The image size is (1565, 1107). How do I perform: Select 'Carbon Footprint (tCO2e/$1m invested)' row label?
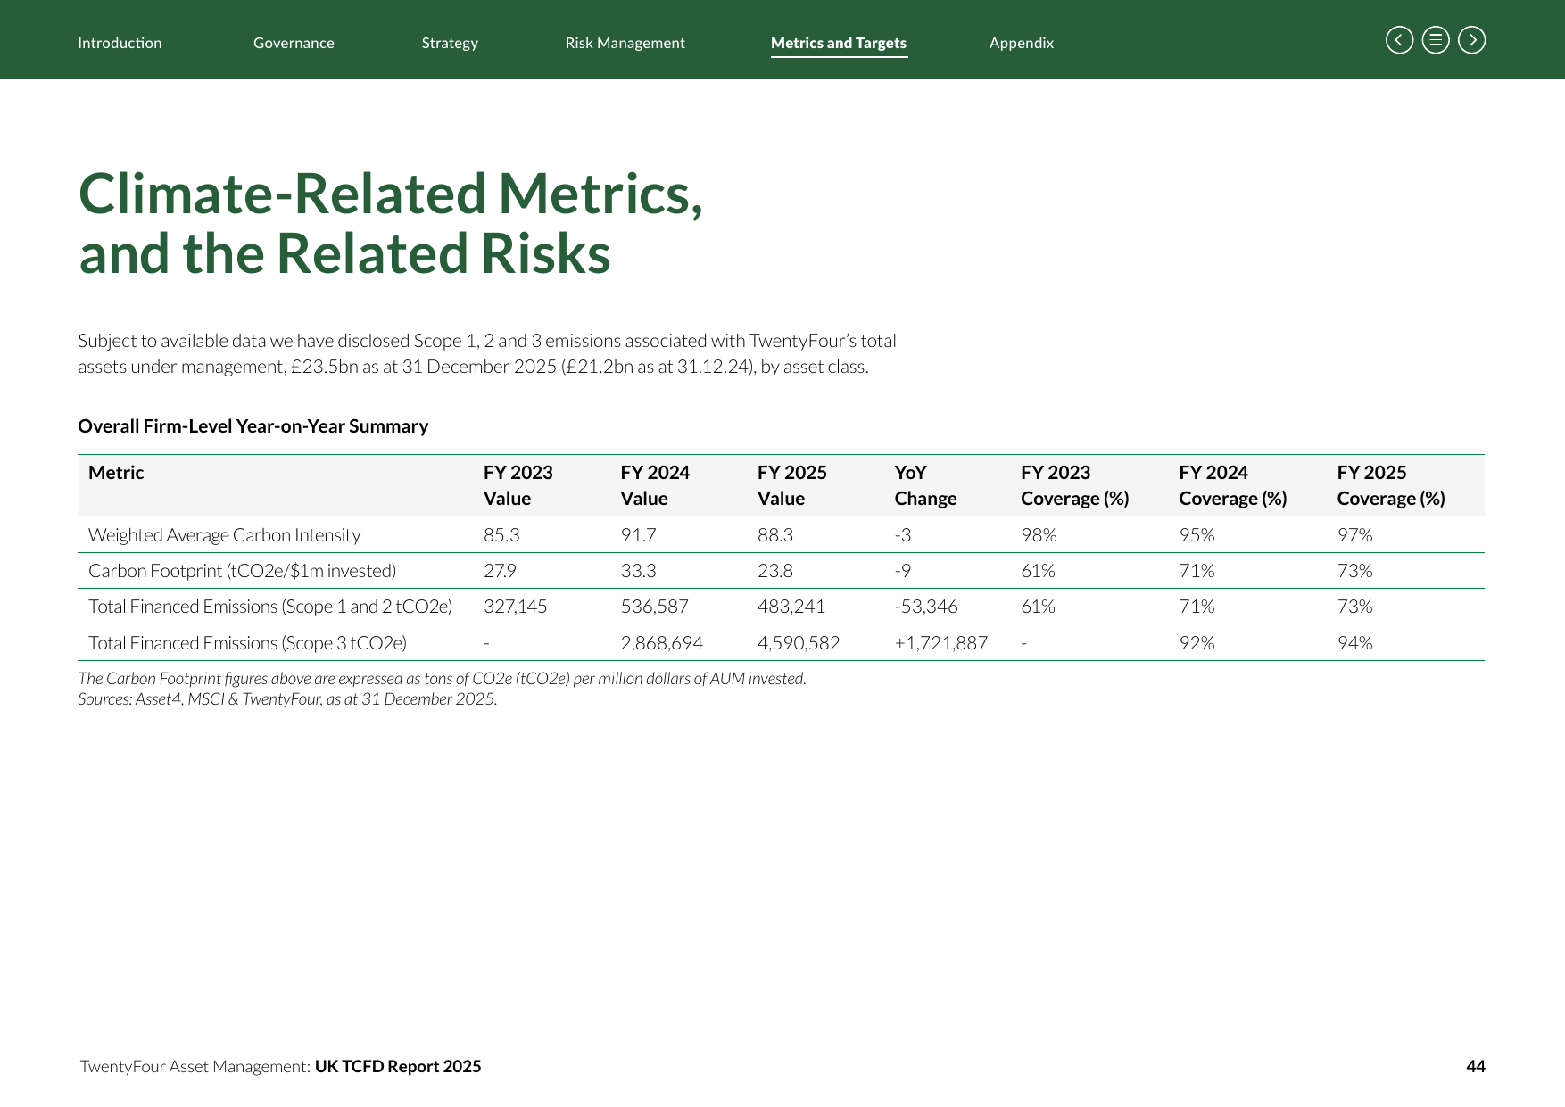click(242, 571)
